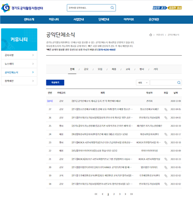
Task: Open the attachment clip icon on row 23
Action: pos(166,142)
